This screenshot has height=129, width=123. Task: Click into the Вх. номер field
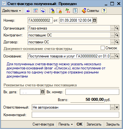92,92
